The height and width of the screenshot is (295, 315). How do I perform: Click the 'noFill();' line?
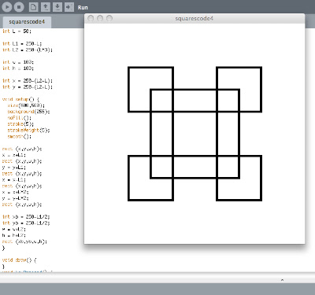click(19, 118)
